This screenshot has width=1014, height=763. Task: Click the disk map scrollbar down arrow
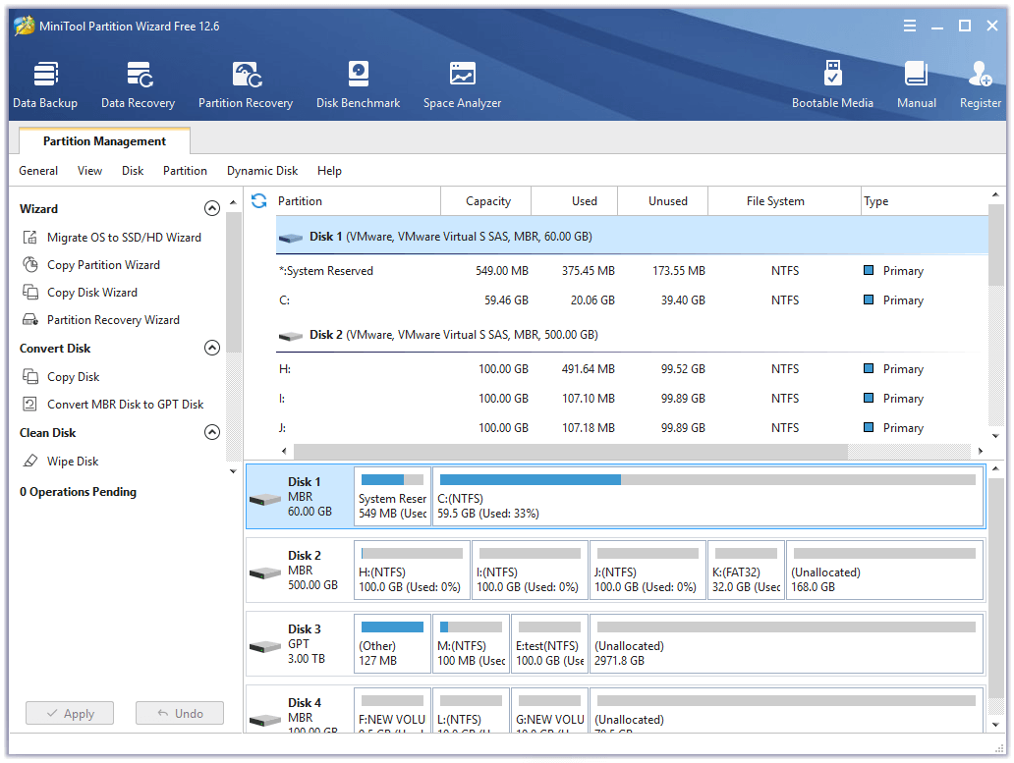pyautogui.click(x=995, y=725)
